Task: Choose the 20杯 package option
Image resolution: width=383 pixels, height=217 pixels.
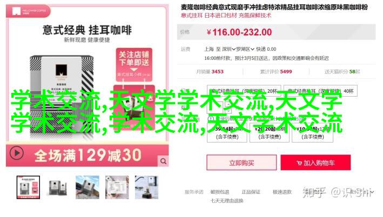Action: 244,91
